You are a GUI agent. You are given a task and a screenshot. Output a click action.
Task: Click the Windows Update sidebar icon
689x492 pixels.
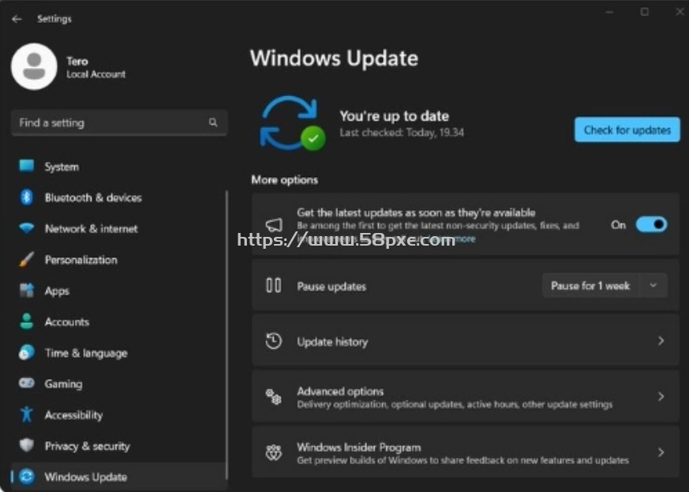click(x=27, y=477)
